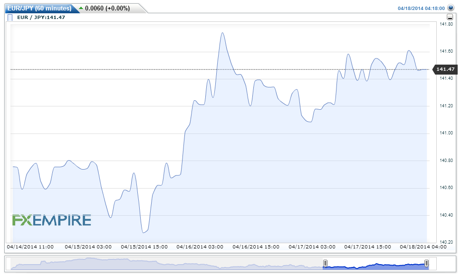Click the 04/15/2014 15:00 axis label
The height and width of the screenshot is (276, 461).
(x=144, y=247)
